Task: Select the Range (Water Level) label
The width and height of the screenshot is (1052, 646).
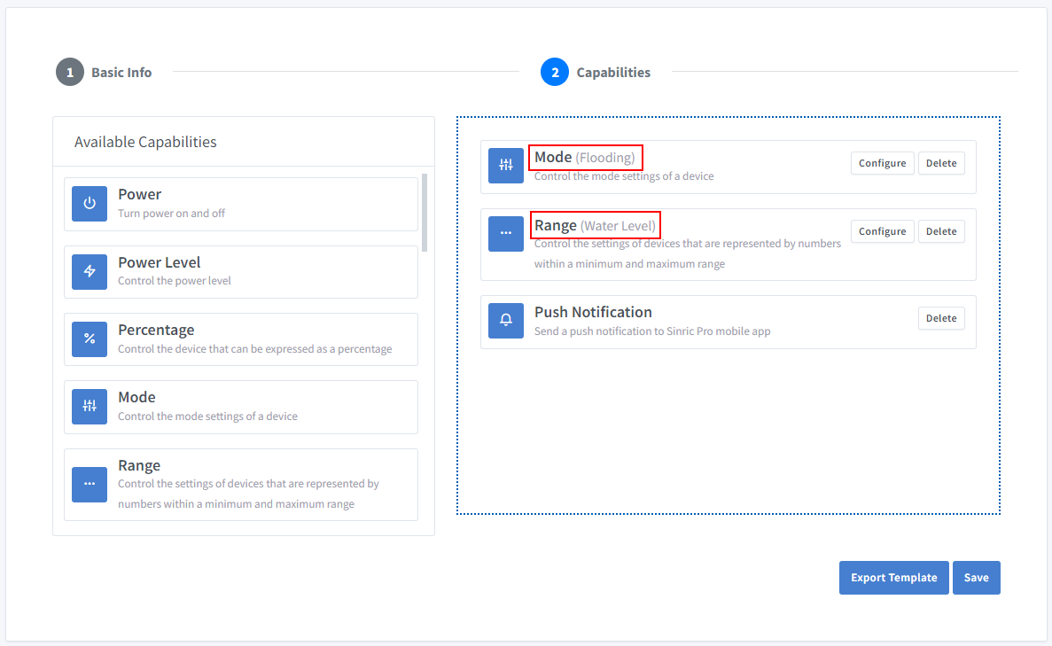Action: point(595,224)
